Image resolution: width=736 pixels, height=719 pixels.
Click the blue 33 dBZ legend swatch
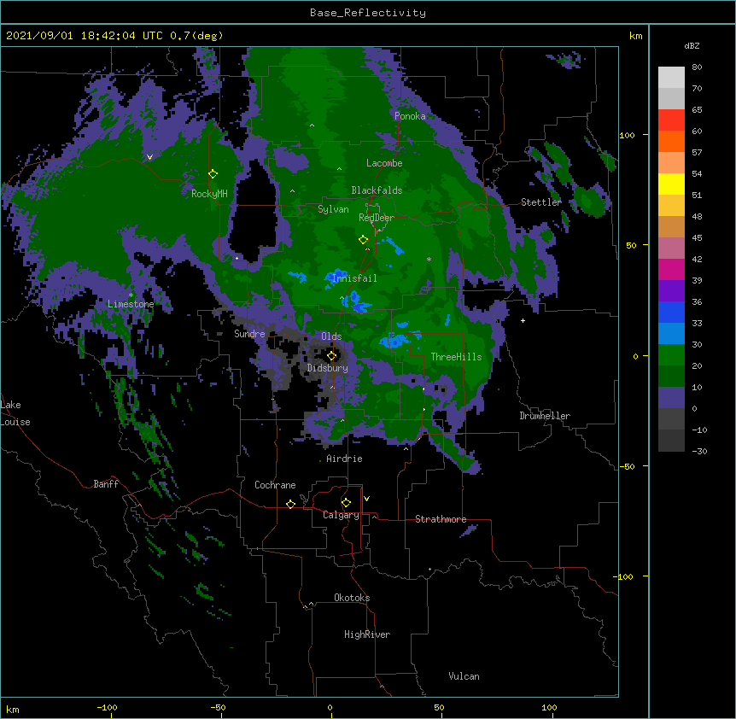(x=671, y=312)
